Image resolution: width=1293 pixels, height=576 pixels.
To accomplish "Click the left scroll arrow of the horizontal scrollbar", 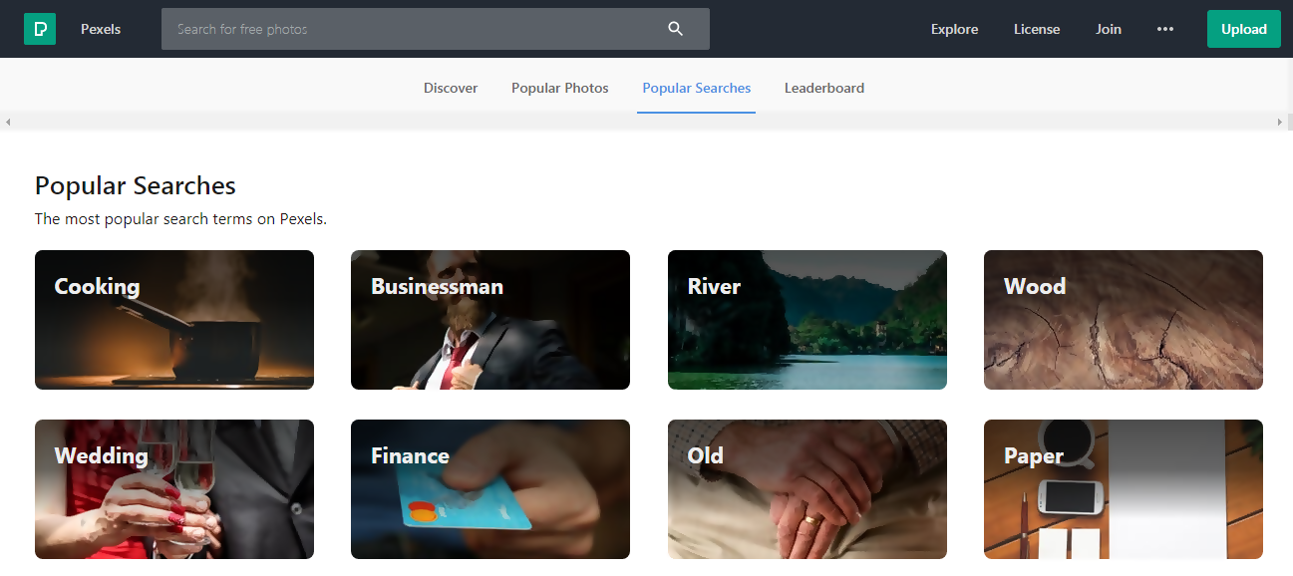I will (8, 122).
